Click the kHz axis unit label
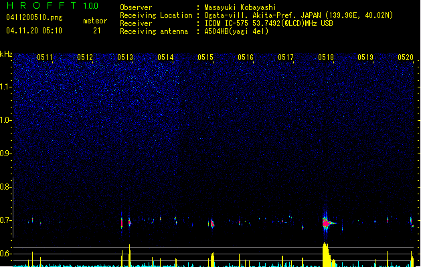This screenshot has width=421, height=267. (6, 54)
